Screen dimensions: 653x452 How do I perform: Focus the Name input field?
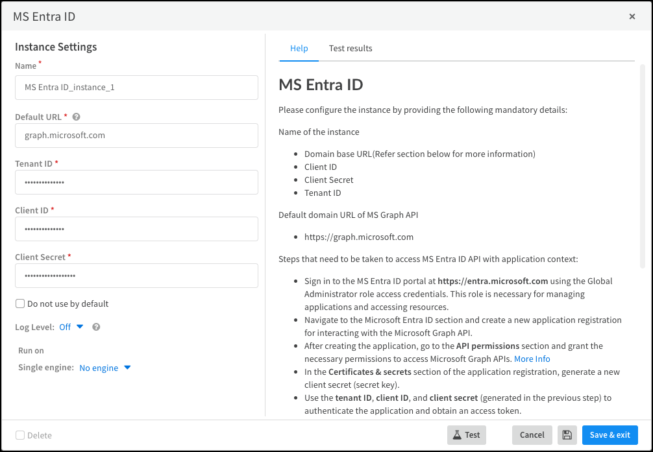136,88
